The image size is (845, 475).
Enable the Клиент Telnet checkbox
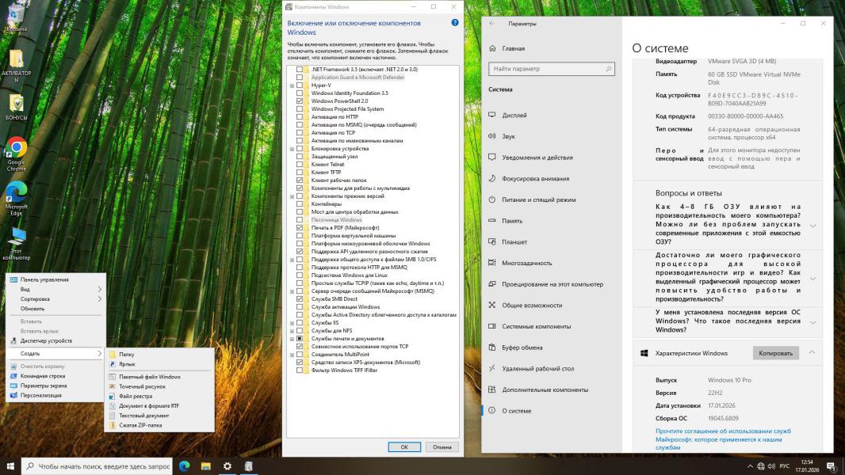pyautogui.click(x=300, y=165)
